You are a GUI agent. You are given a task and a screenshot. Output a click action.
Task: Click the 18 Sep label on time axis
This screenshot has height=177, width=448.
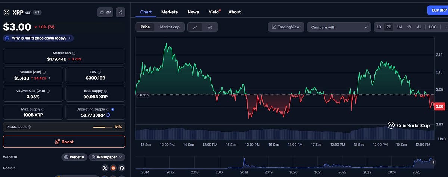[x=359, y=144]
